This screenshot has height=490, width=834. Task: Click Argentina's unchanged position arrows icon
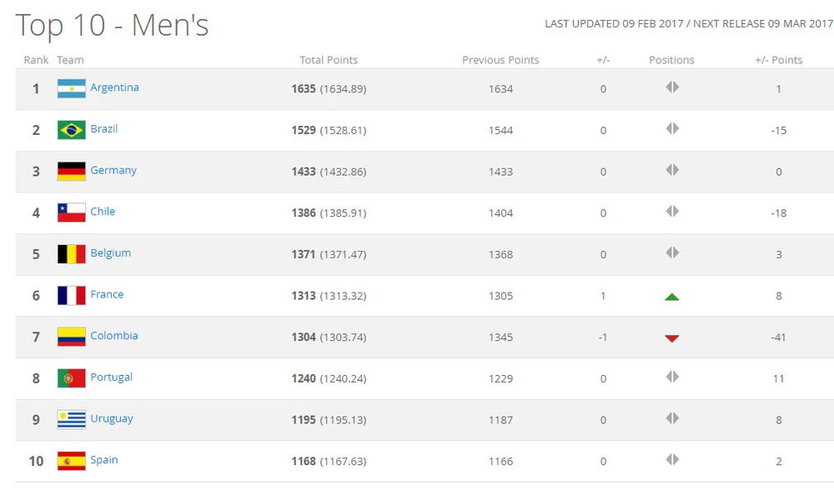click(671, 87)
